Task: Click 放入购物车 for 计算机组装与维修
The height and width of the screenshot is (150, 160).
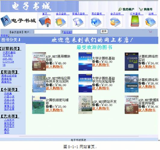Action: click(55, 110)
